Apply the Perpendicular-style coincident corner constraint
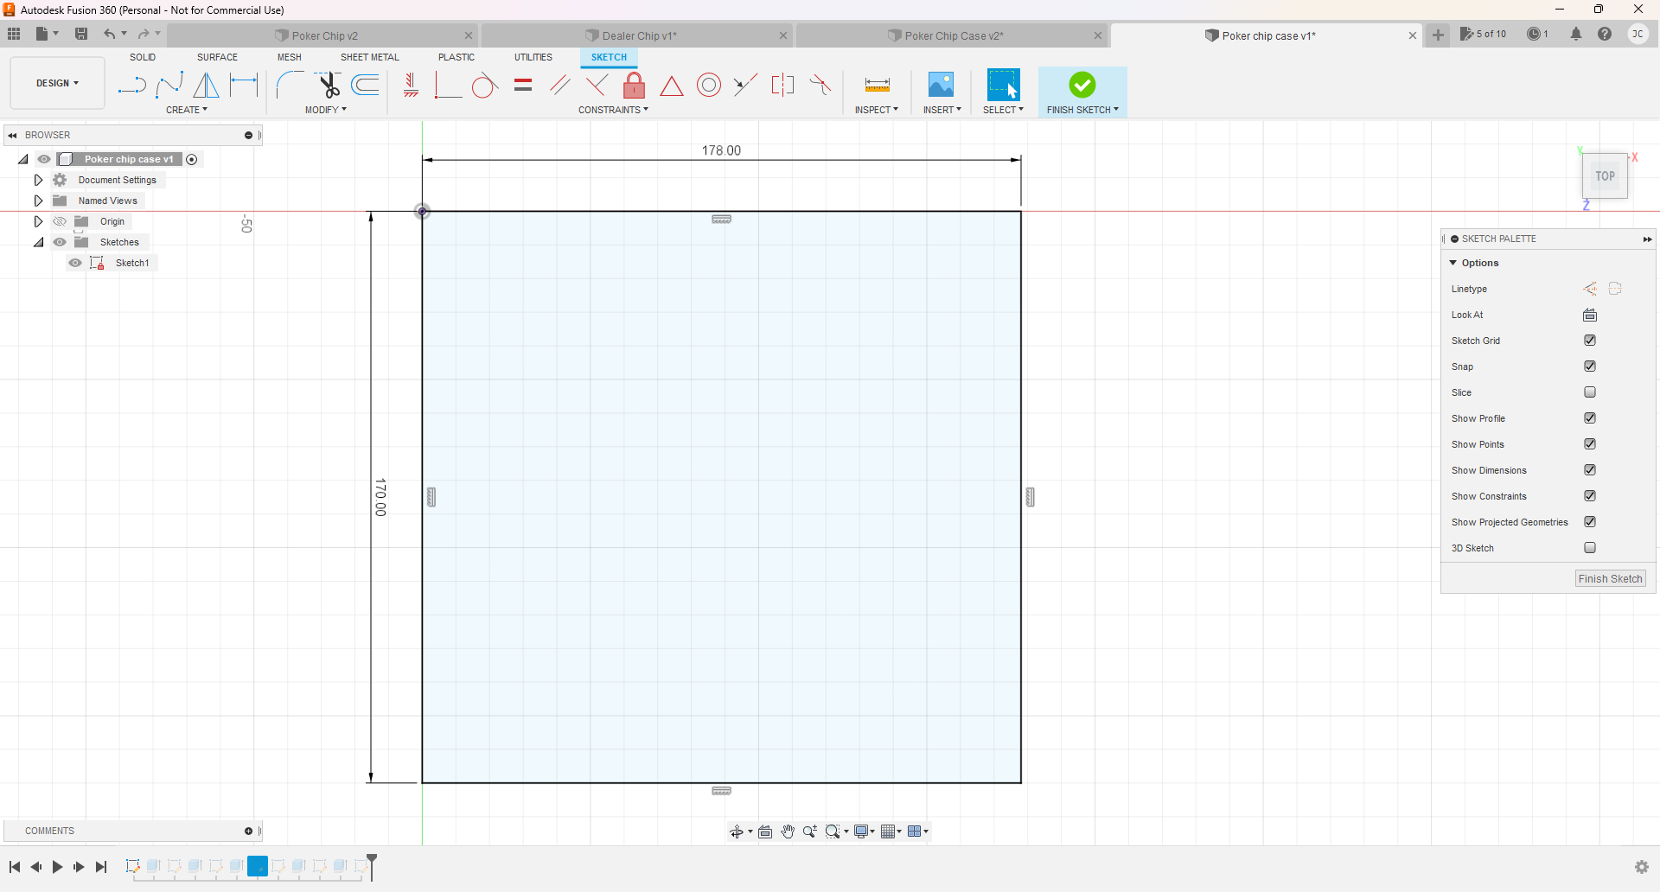1660x892 pixels. (447, 85)
